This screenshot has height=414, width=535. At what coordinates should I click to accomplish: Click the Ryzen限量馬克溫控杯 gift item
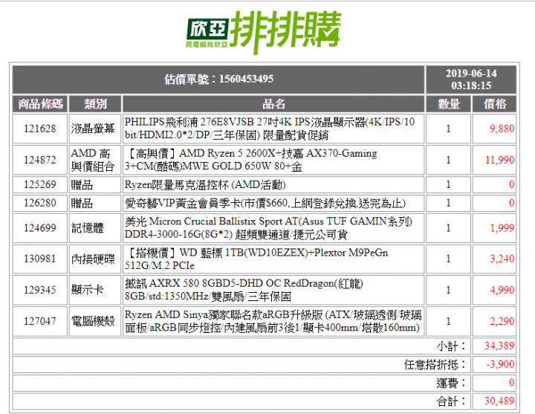205,184
